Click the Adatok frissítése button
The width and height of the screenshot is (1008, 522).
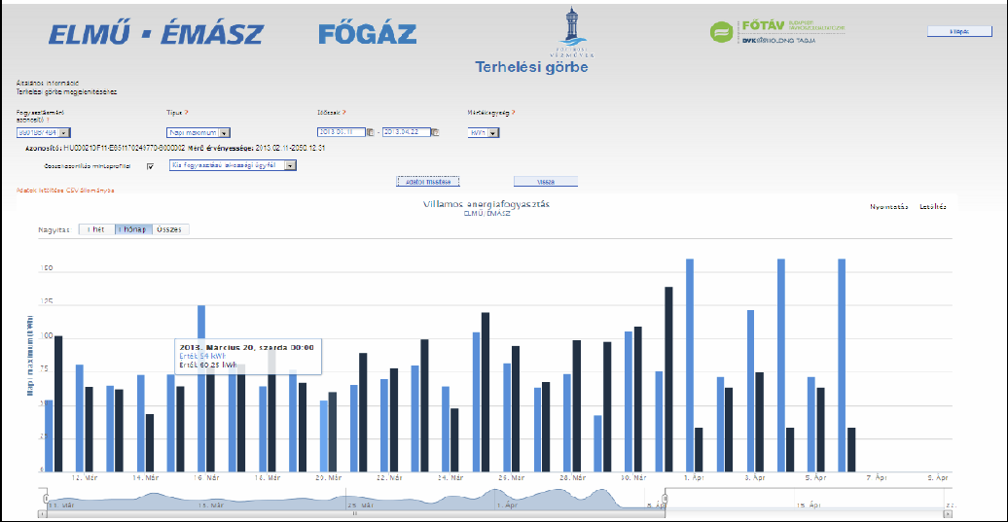428,182
